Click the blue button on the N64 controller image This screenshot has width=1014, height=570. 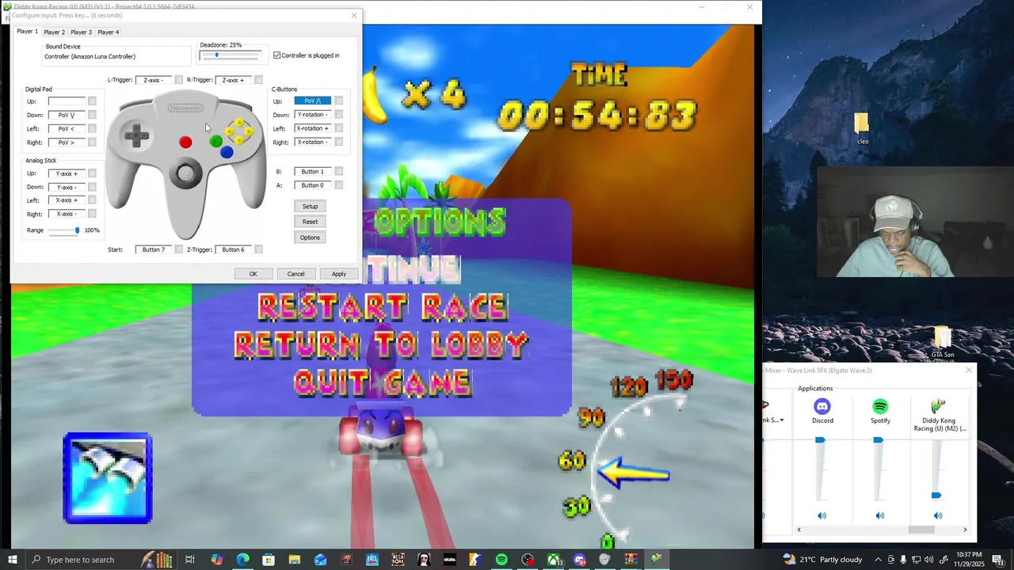pos(227,152)
